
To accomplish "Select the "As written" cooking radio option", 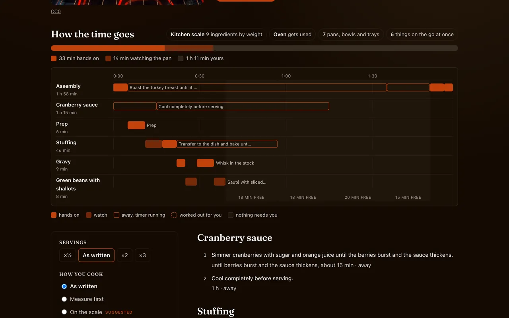I will tap(64, 286).
